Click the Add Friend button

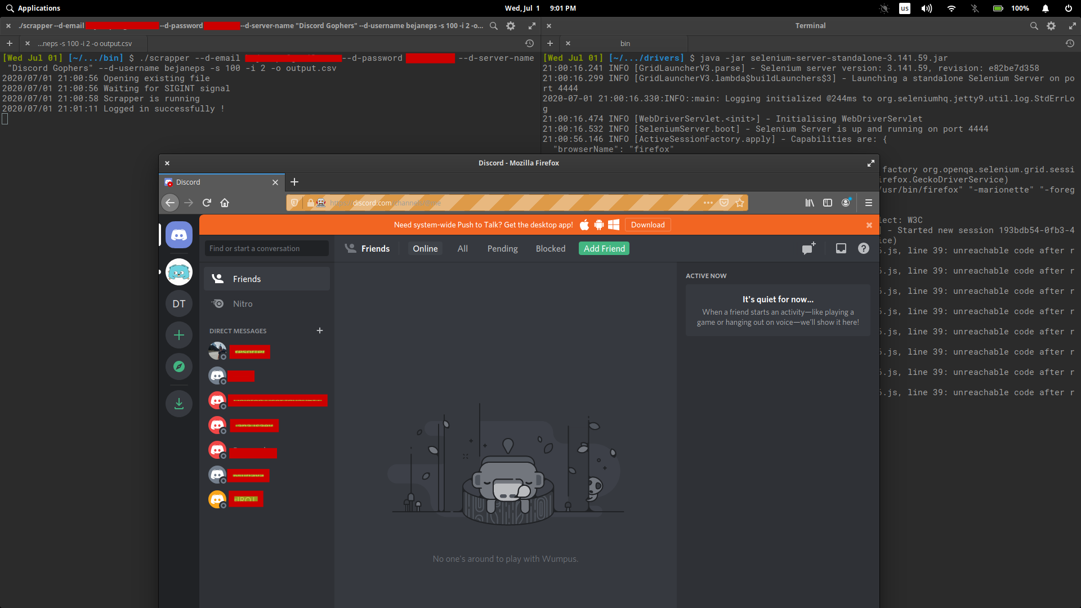click(604, 248)
